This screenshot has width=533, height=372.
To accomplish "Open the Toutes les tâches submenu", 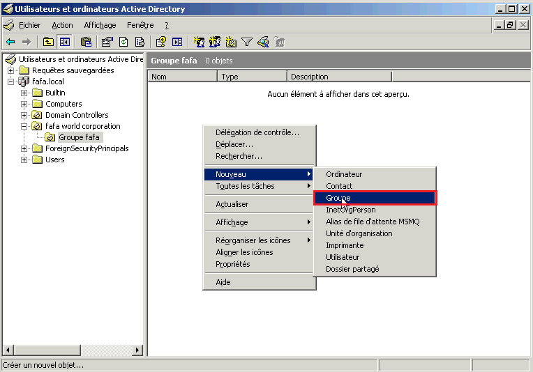I will [x=259, y=186].
